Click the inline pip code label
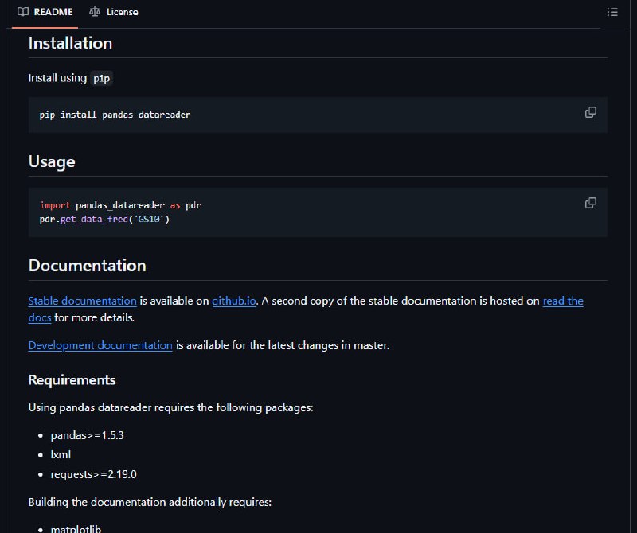The height and width of the screenshot is (533, 637). (x=102, y=78)
